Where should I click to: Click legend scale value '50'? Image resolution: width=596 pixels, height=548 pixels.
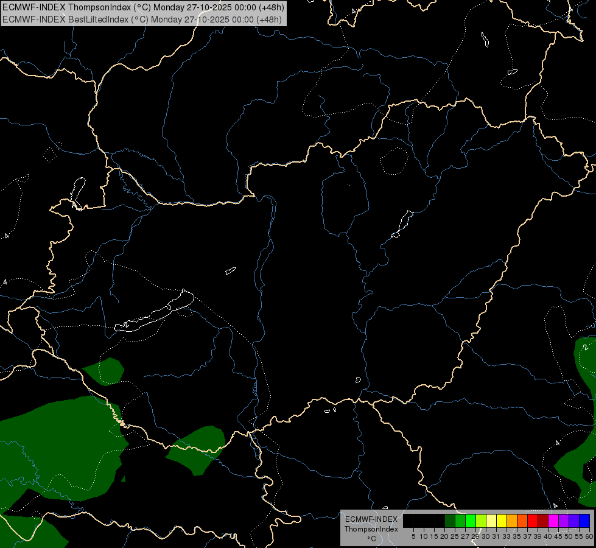pyautogui.click(x=569, y=536)
